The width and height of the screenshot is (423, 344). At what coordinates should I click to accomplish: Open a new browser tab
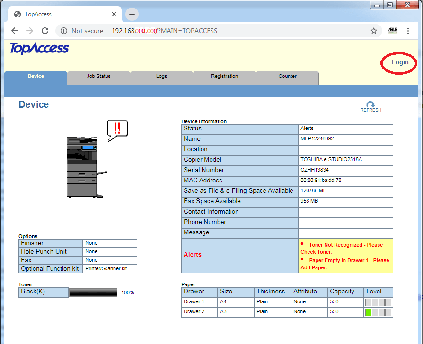132,14
